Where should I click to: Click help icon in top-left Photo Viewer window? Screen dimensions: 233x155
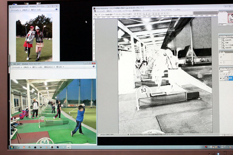[57, 9]
